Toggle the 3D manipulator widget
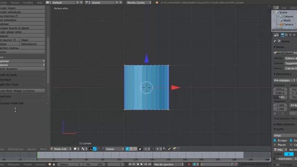The width and height of the screenshot is (297, 167). 91,149
